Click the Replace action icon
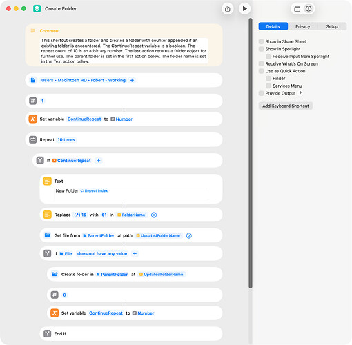Viewport: 352px width, 345px height. [x=47, y=215]
